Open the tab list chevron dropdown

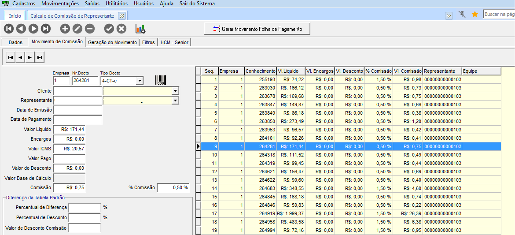[449, 15]
